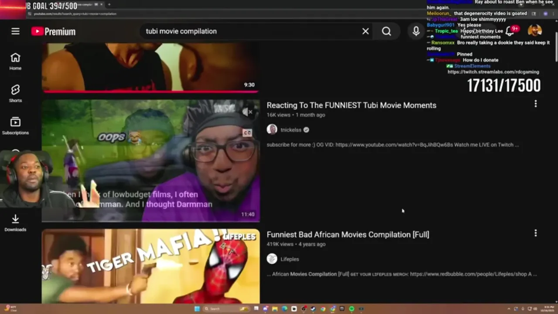Visit tnickelss channel name
558x314 pixels.
(291, 130)
